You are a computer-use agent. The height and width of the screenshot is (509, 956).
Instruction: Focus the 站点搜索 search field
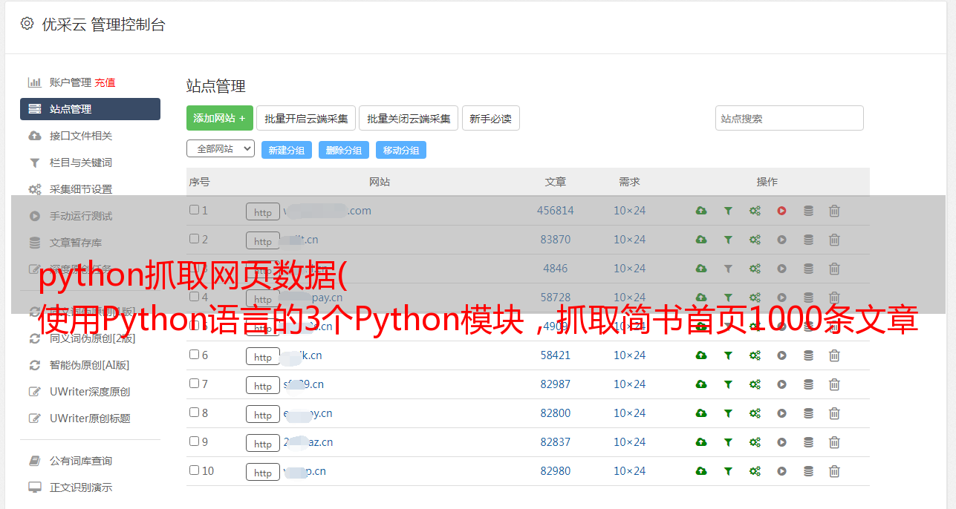coord(790,118)
